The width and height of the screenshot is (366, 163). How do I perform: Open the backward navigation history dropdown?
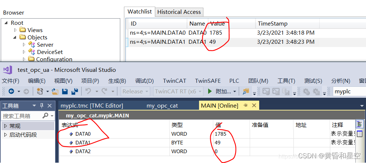[x=19, y=92]
